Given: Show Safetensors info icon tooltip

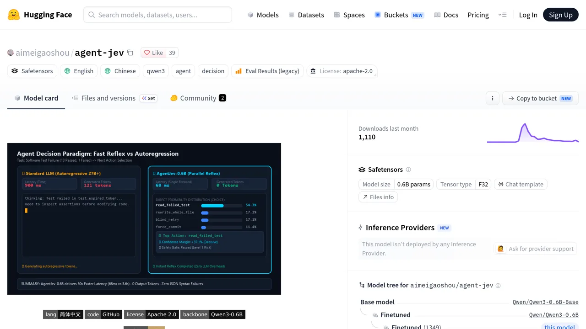Looking at the screenshot, I should pyautogui.click(x=408, y=170).
